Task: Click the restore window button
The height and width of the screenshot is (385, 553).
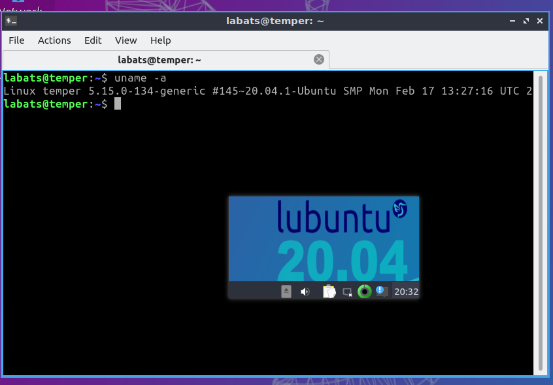Action: [x=526, y=20]
